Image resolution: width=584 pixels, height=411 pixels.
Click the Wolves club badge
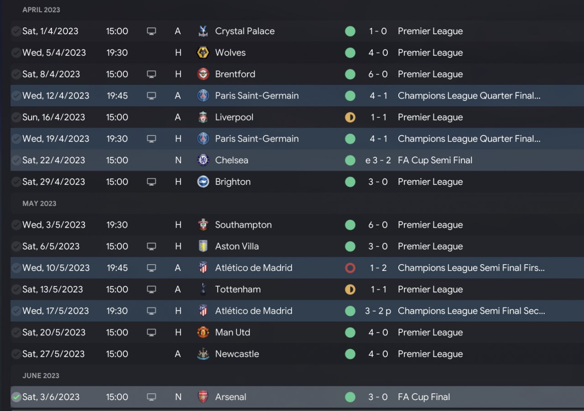[x=203, y=52]
